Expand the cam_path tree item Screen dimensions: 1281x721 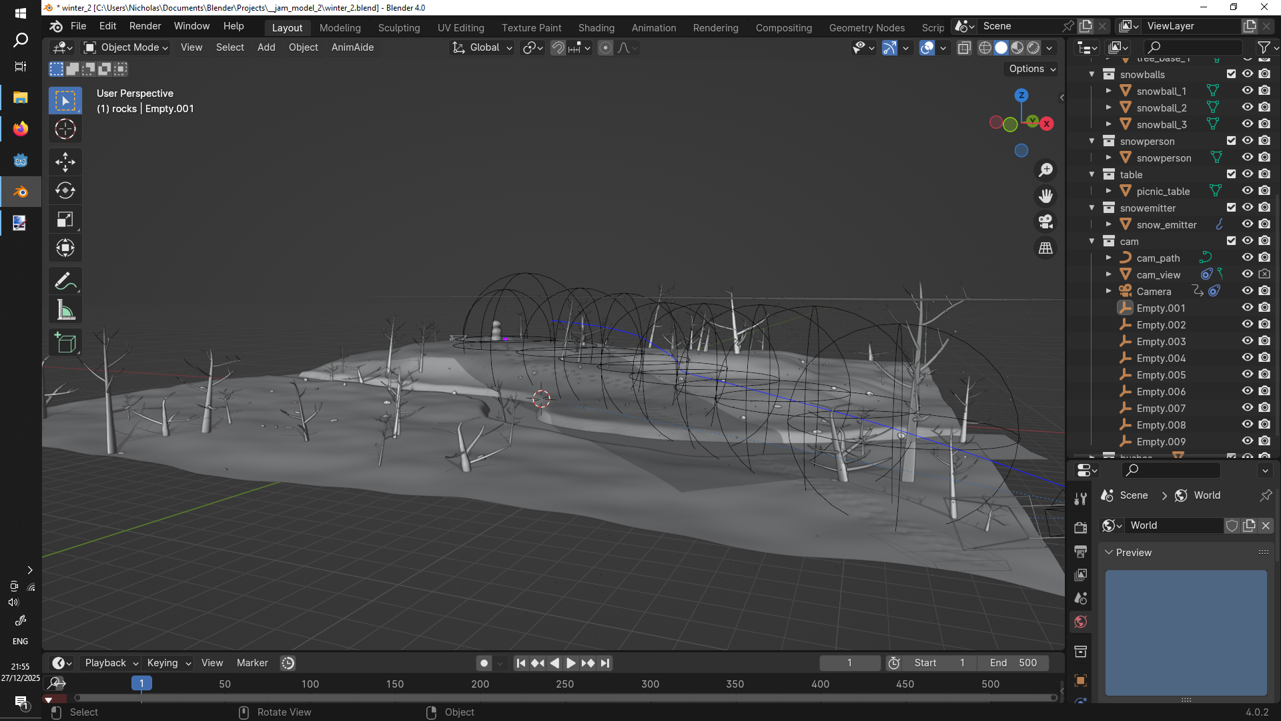(1108, 258)
